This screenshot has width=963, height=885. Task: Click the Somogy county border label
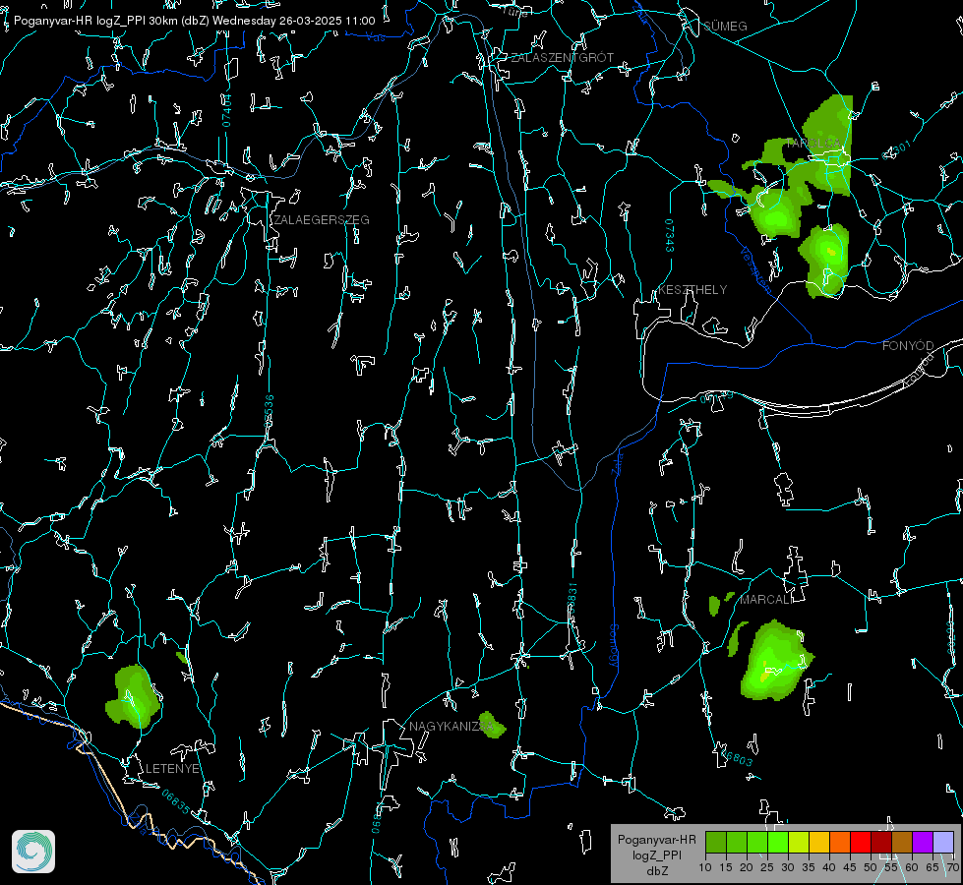pos(614,646)
